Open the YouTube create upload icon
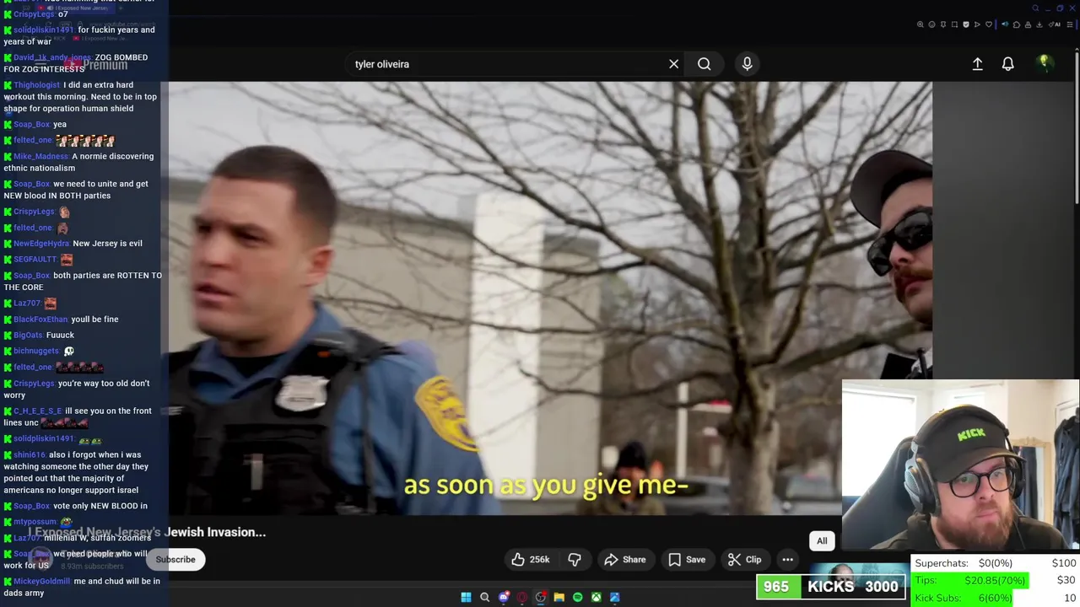This screenshot has height=607, width=1080. coord(977,64)
